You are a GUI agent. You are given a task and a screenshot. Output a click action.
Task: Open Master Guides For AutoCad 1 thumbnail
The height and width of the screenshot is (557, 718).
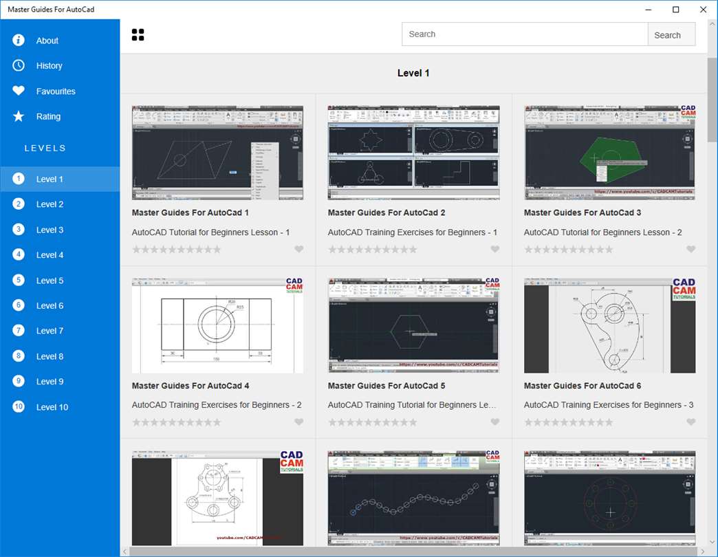point(217,153)
